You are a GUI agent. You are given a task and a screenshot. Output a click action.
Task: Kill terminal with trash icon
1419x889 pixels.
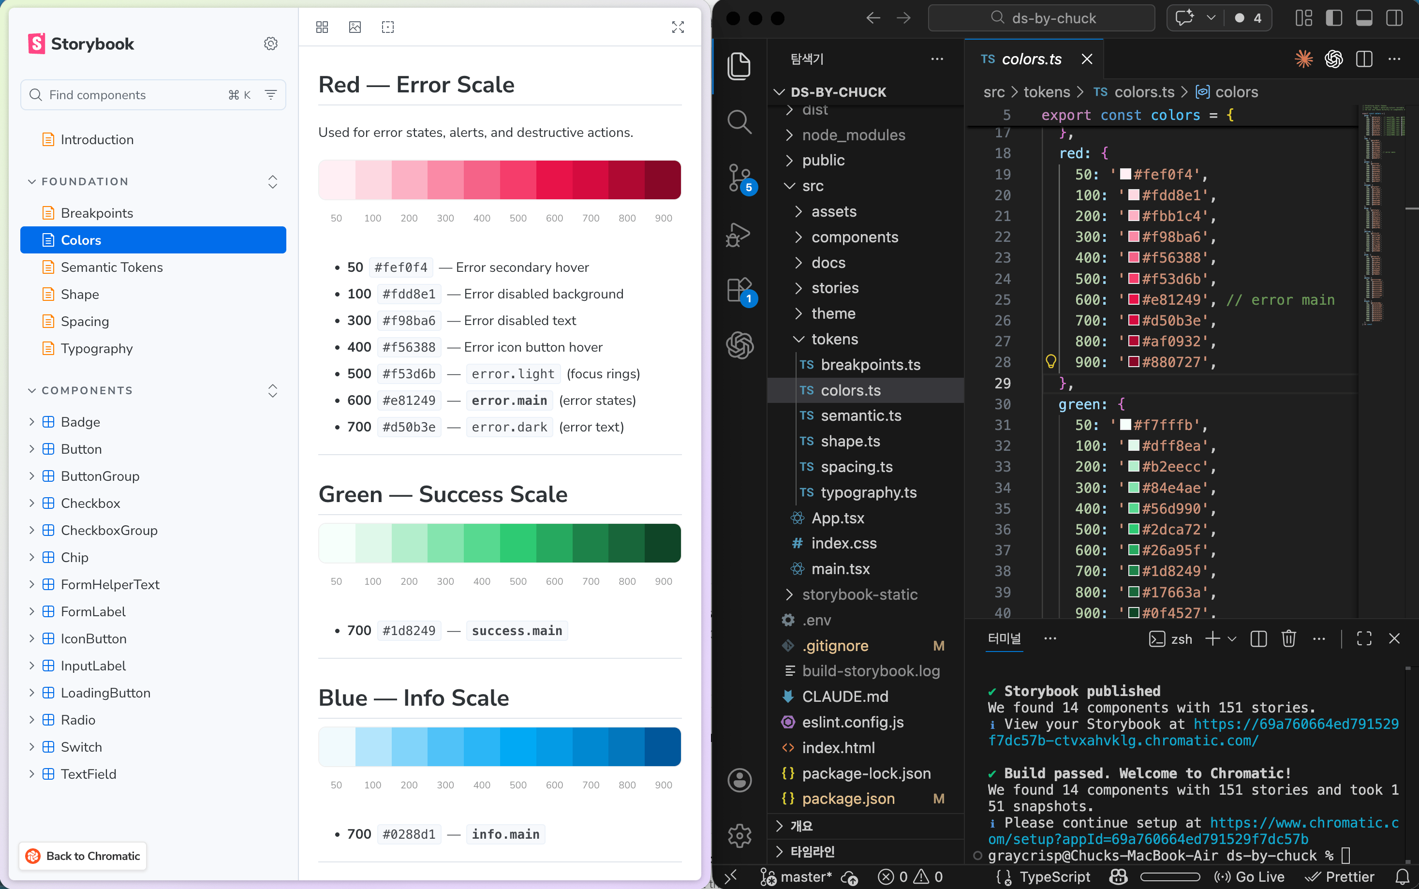pos(1288,638)
